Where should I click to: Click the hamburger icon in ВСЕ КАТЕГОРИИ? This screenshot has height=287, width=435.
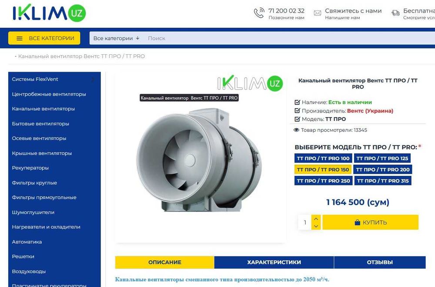20,38
